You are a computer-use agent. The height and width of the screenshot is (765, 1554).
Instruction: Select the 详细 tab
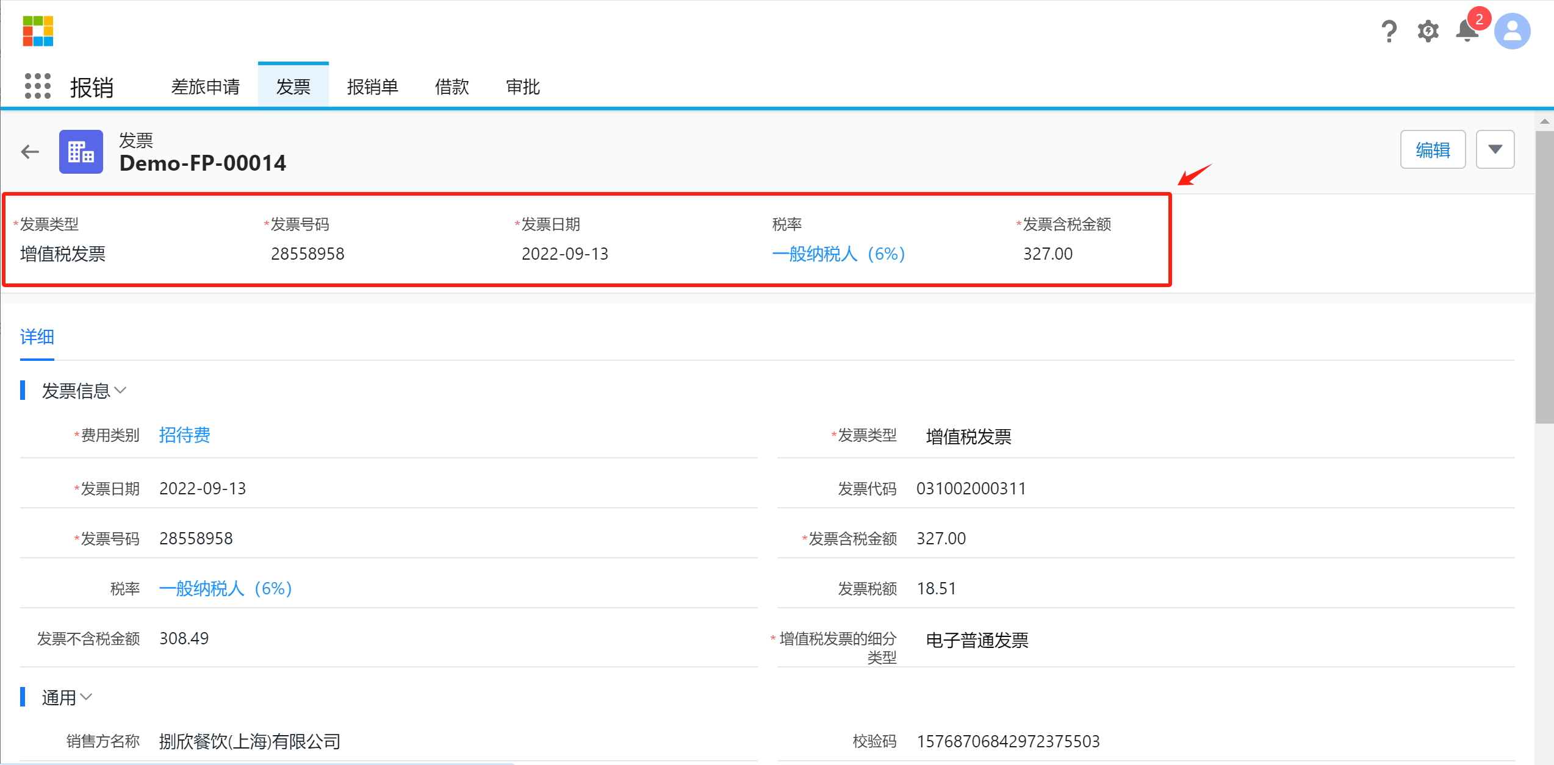click(37, 337)
